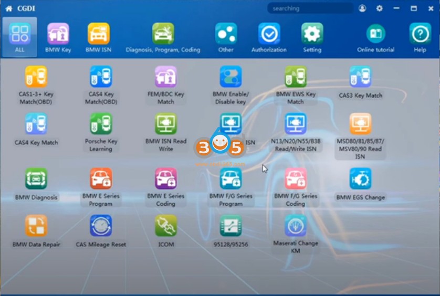
Task: Select the ALL category tab
Action: tap(19, 37)
